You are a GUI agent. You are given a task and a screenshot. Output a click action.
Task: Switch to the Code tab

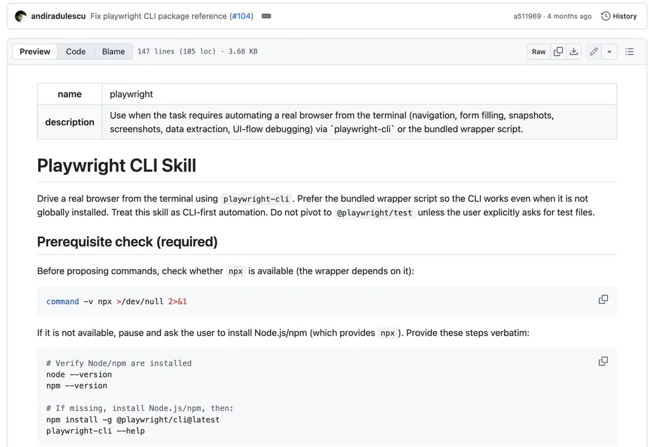[76, 52]
